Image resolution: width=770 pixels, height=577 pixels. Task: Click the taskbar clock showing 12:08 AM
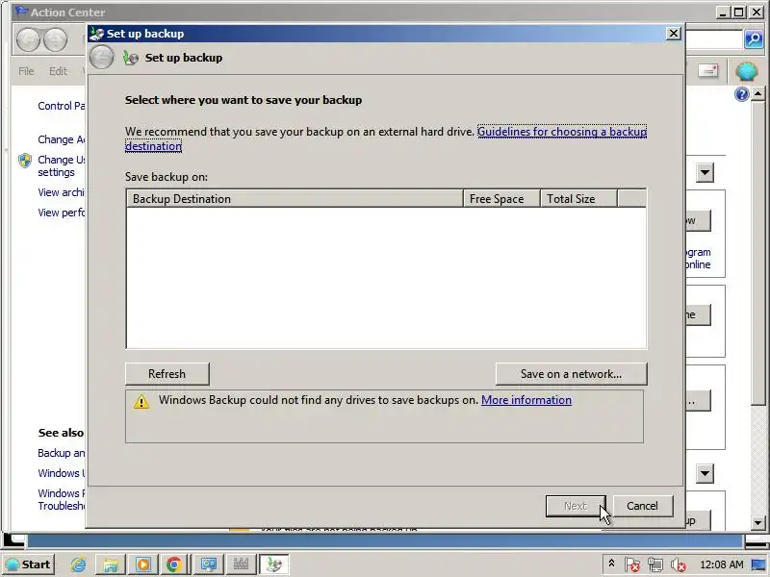(x=721, y=564)
